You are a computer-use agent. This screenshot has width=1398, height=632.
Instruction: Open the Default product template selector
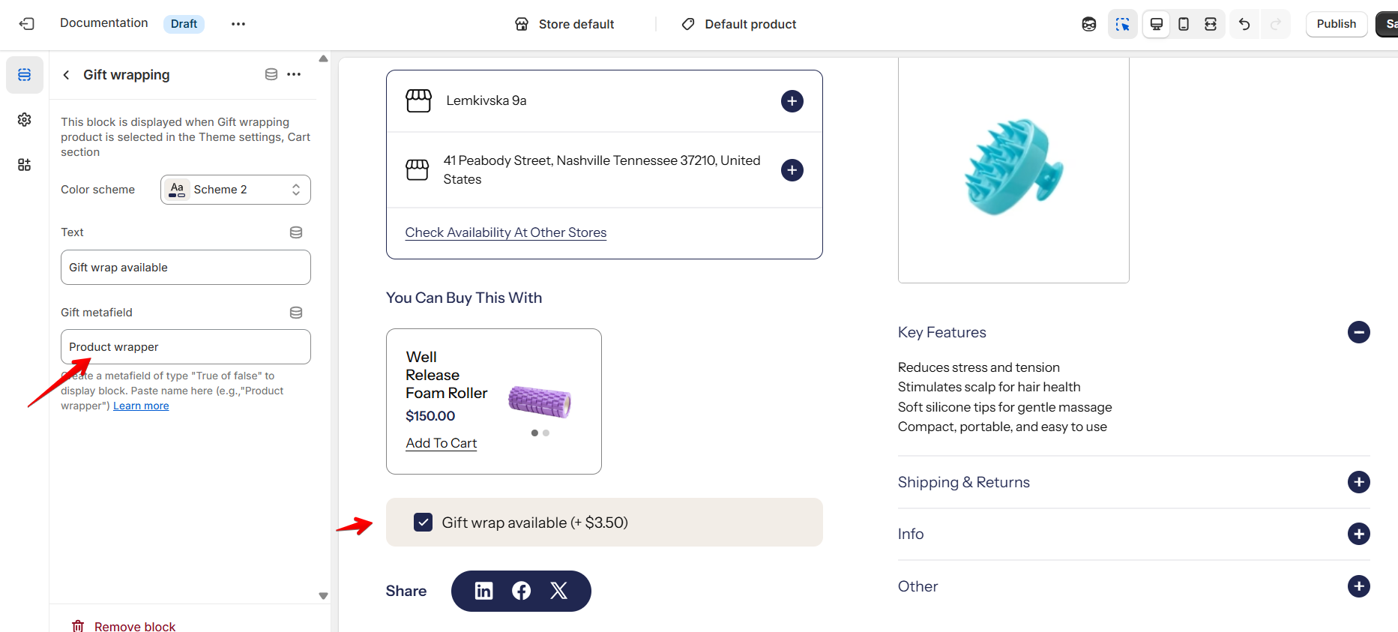(x=739, y=24)
